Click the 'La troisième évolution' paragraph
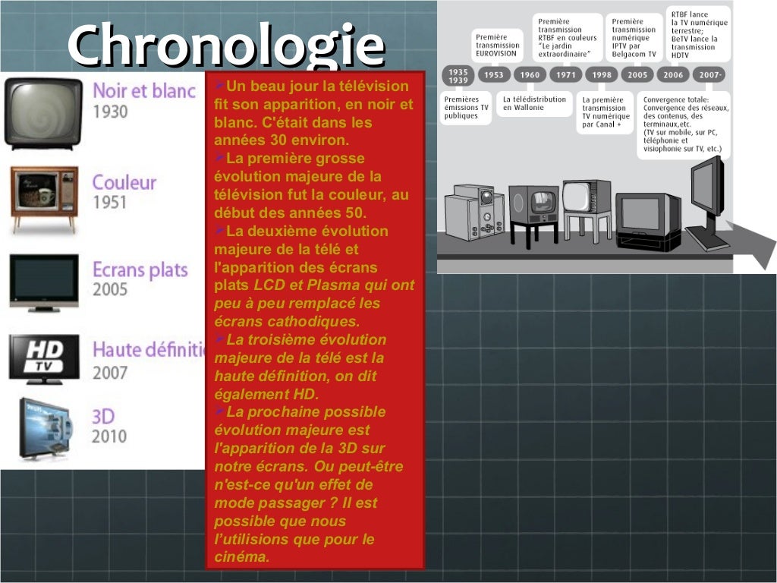Screen dimensions: 777x583 (x=300, y=367)
